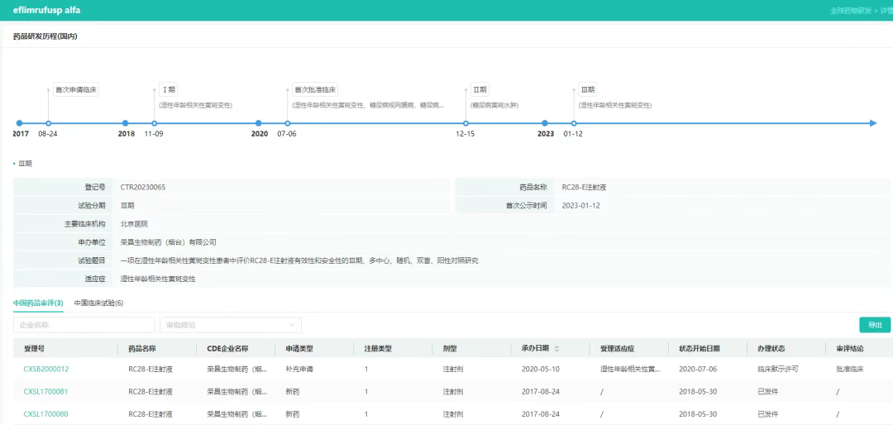
Task: Click the 2017 year node on timeline
Action: (x=20, y=123)
